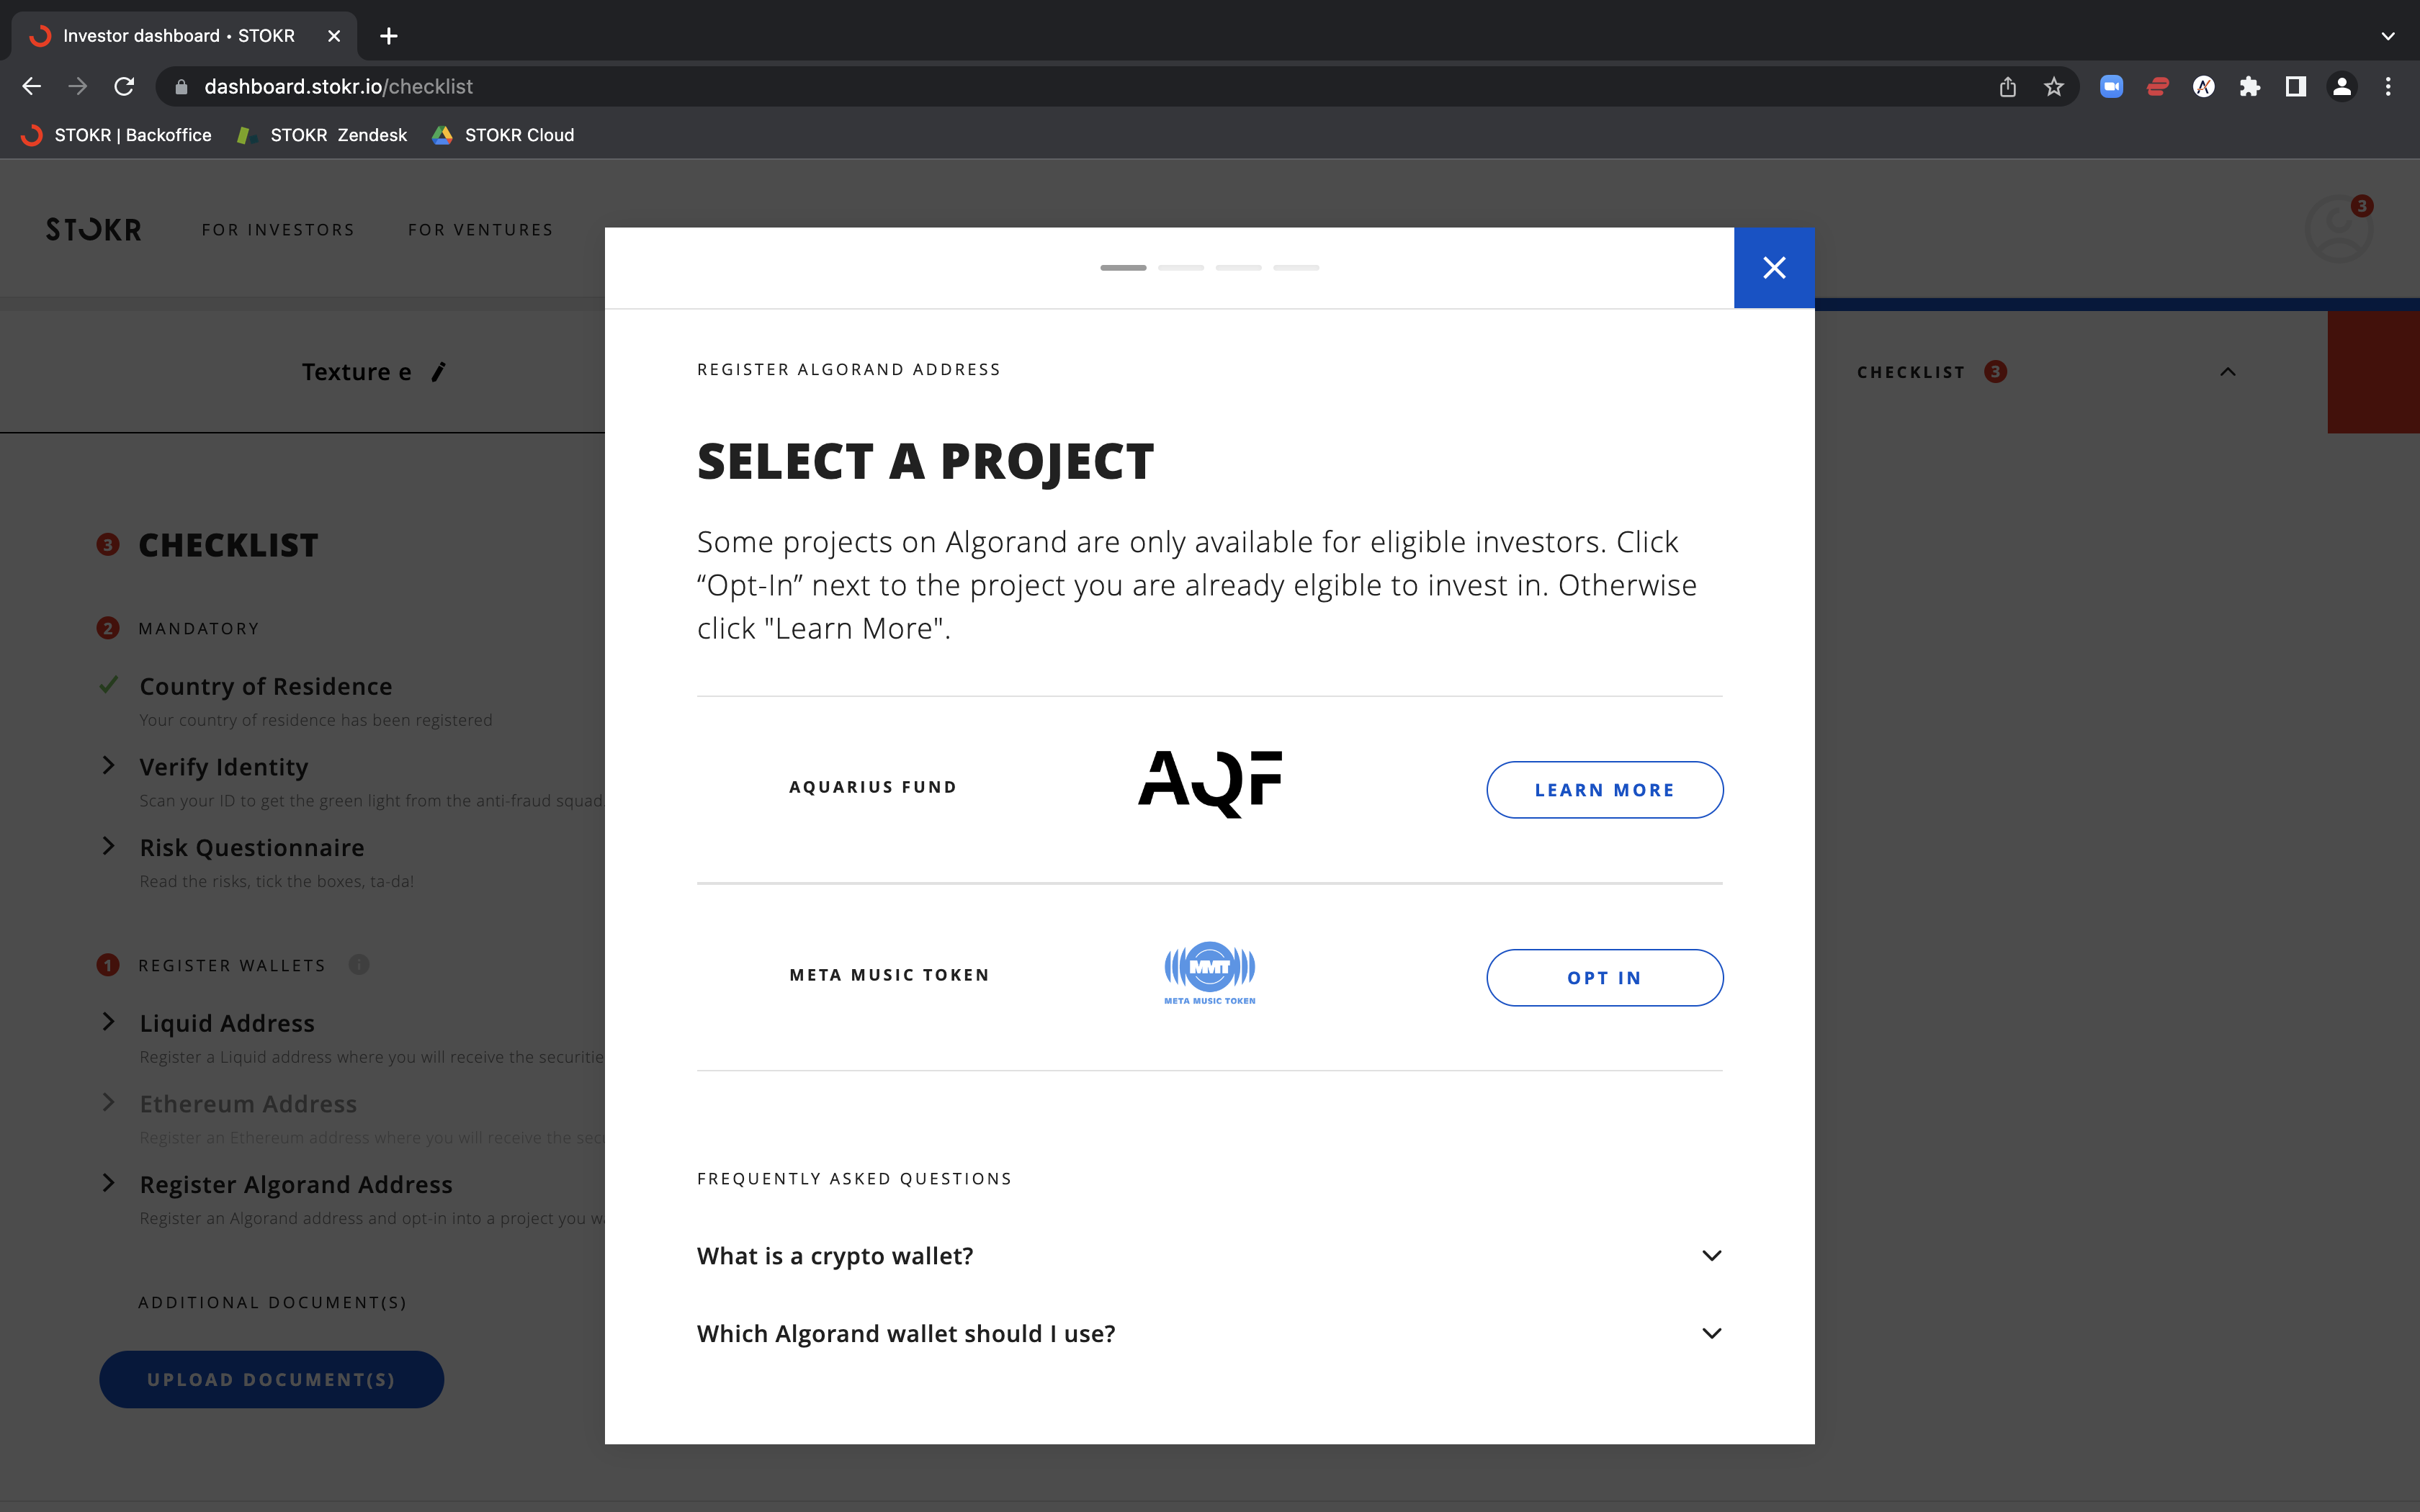Click Learn More for Aquarius Fund

pos(1605,790)
